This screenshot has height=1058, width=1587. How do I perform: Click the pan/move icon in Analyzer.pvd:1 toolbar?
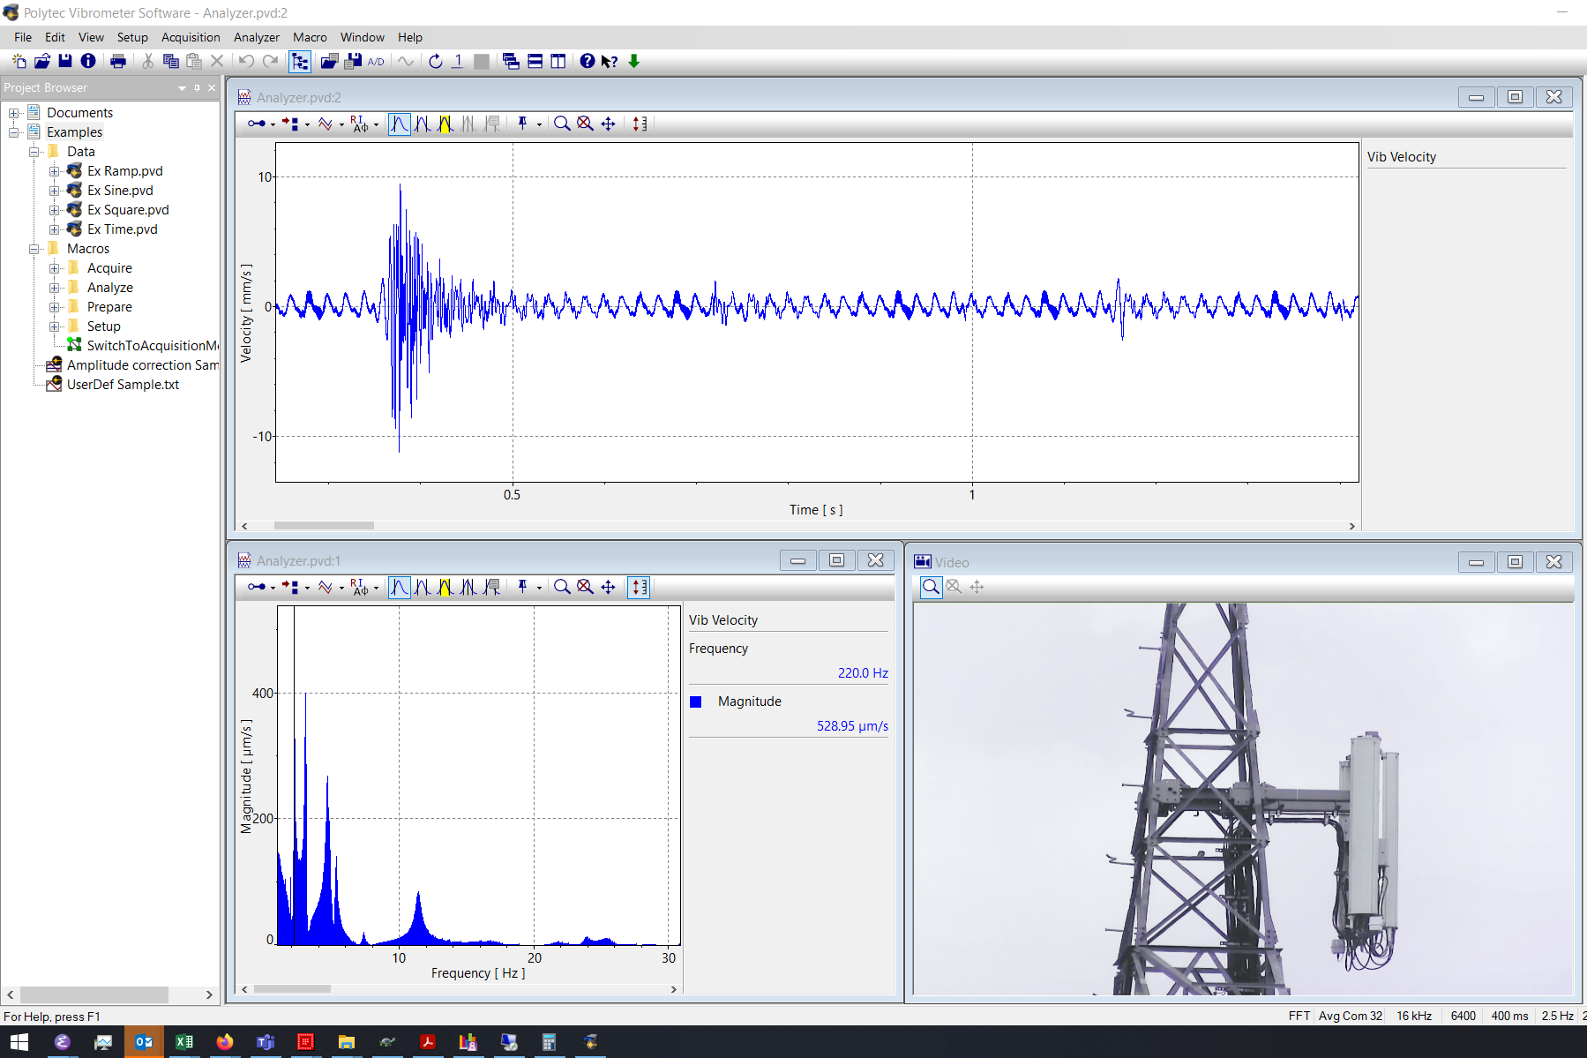608,587
